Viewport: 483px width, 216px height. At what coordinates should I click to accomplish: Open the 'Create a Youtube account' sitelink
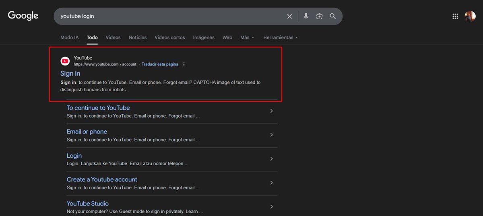tap(102, 179)
